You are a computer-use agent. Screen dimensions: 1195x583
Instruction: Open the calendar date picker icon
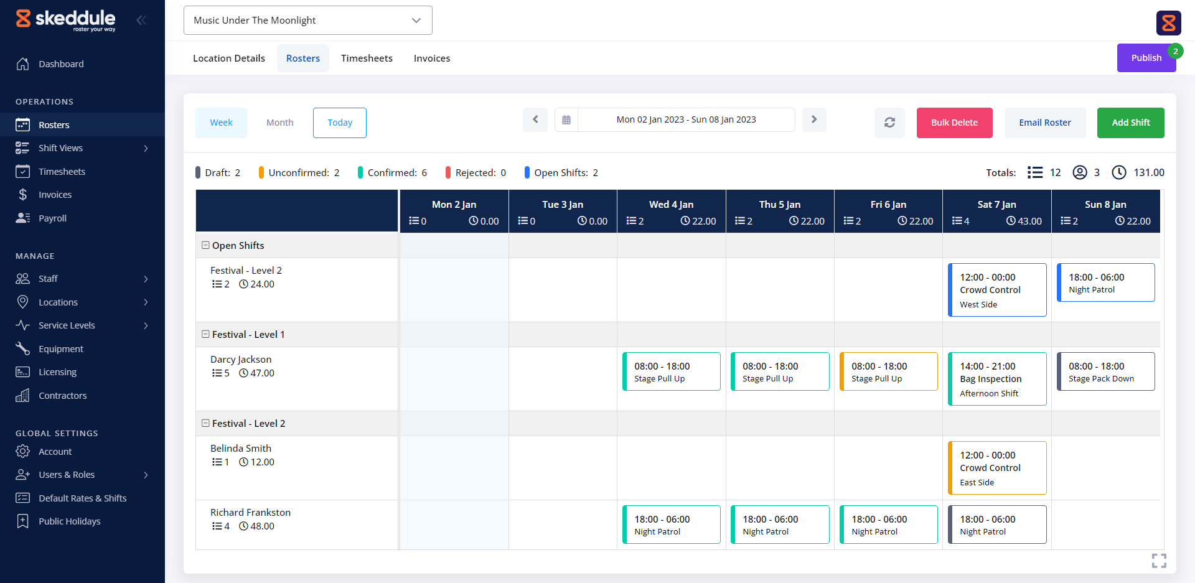pos(566,119)
